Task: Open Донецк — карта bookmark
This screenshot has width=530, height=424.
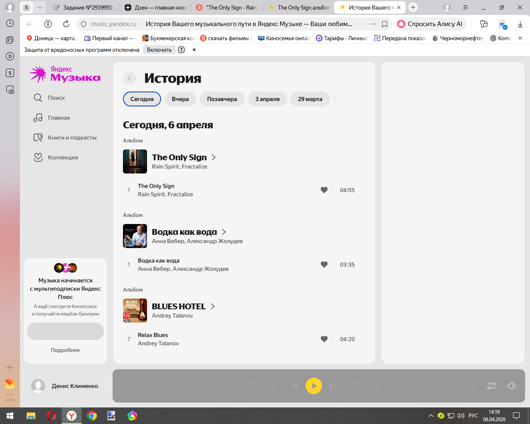Action: click(52, 38)
